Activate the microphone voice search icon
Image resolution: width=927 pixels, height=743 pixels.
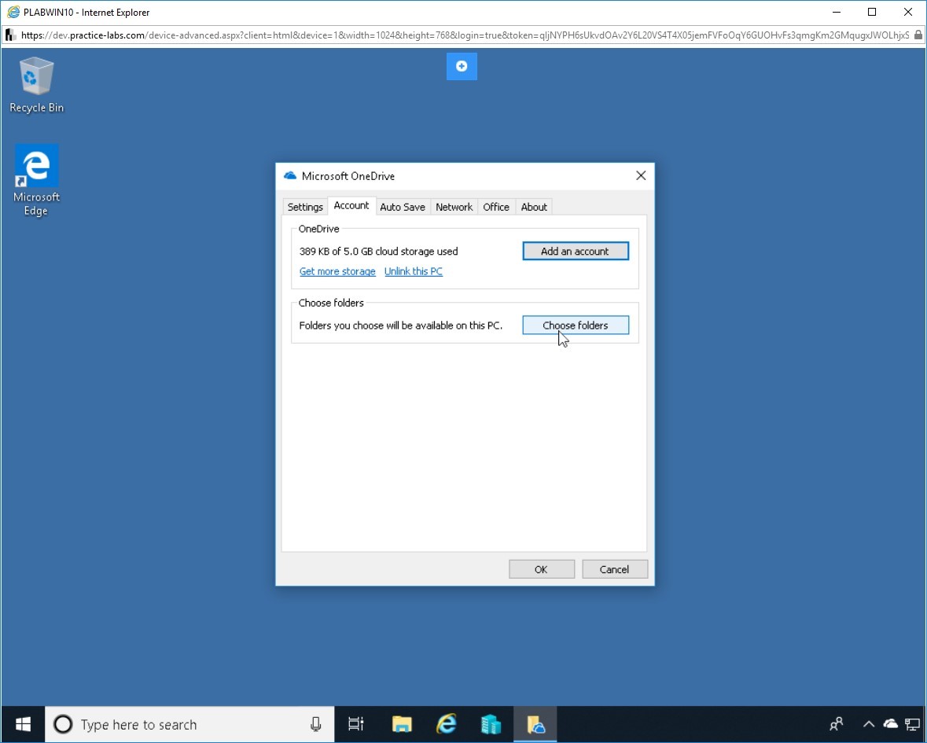tap(316, 724)
